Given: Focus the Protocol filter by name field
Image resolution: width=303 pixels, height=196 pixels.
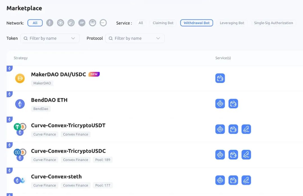Looking at the screenshot, I should tap(135, 38).
